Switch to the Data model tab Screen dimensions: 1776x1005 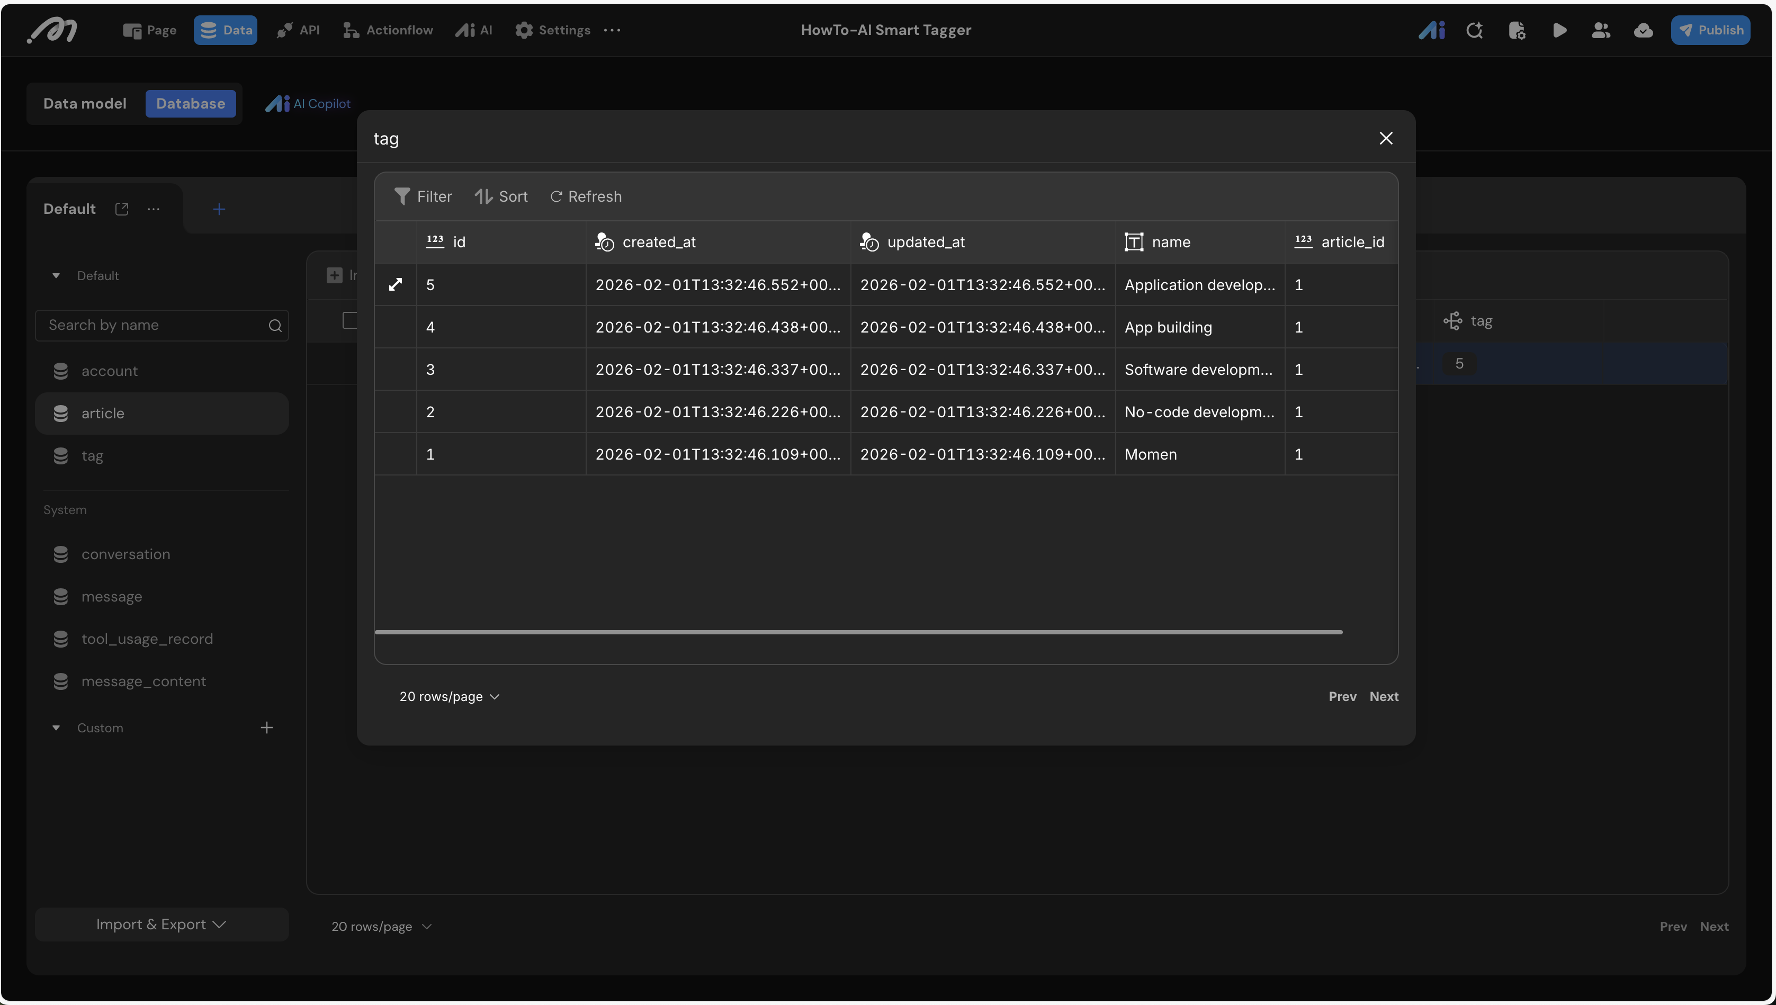(85, 104)
